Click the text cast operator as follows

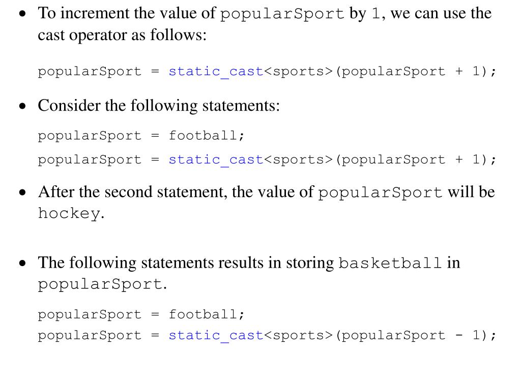pos(122,35)
